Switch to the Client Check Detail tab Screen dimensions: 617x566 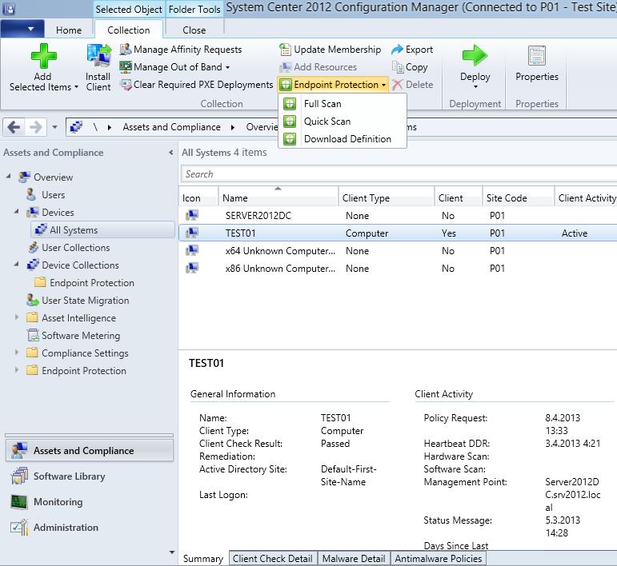tap(272, 559)
